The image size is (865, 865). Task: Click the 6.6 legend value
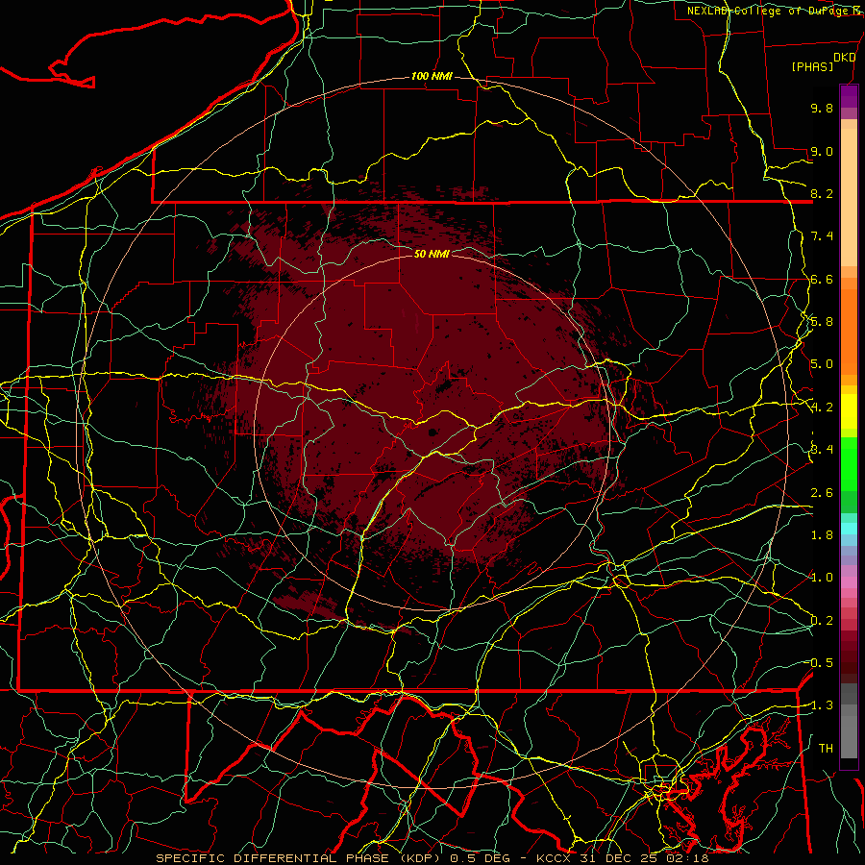tap(822, 279)
